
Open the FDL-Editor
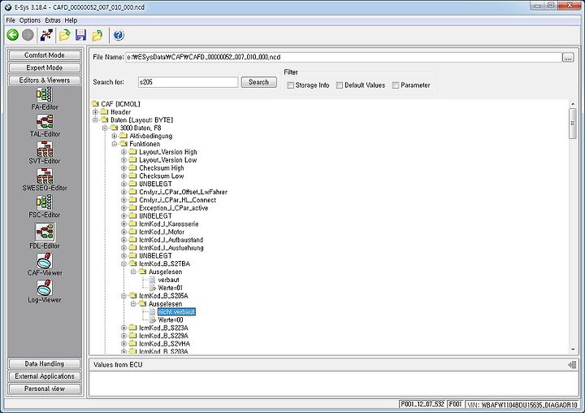click(x=45, y=236)
